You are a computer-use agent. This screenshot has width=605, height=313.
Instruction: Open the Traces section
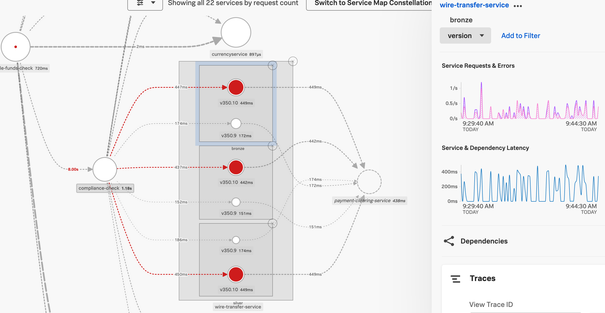482,279
